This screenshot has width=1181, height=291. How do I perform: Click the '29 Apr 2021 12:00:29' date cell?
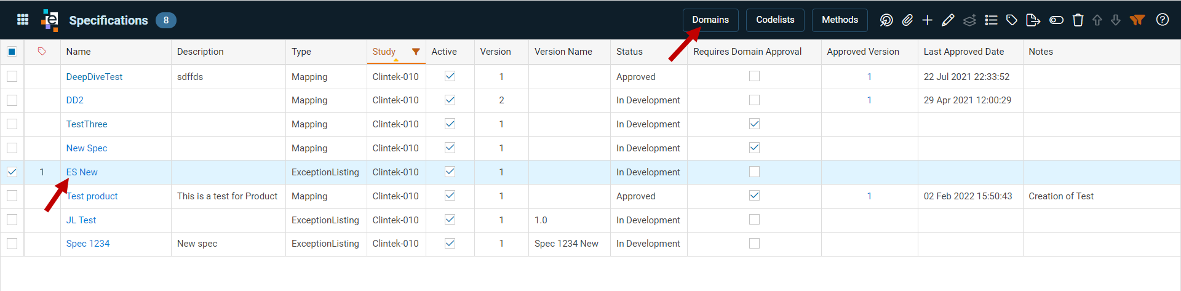[x=967, y=100]
